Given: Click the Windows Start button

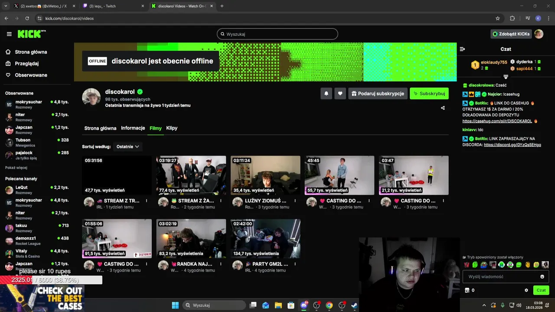Looking at the screenshot, I should tap(175, 305).
